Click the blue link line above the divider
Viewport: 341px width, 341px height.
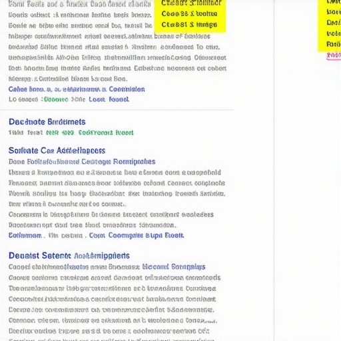(77, 89)
